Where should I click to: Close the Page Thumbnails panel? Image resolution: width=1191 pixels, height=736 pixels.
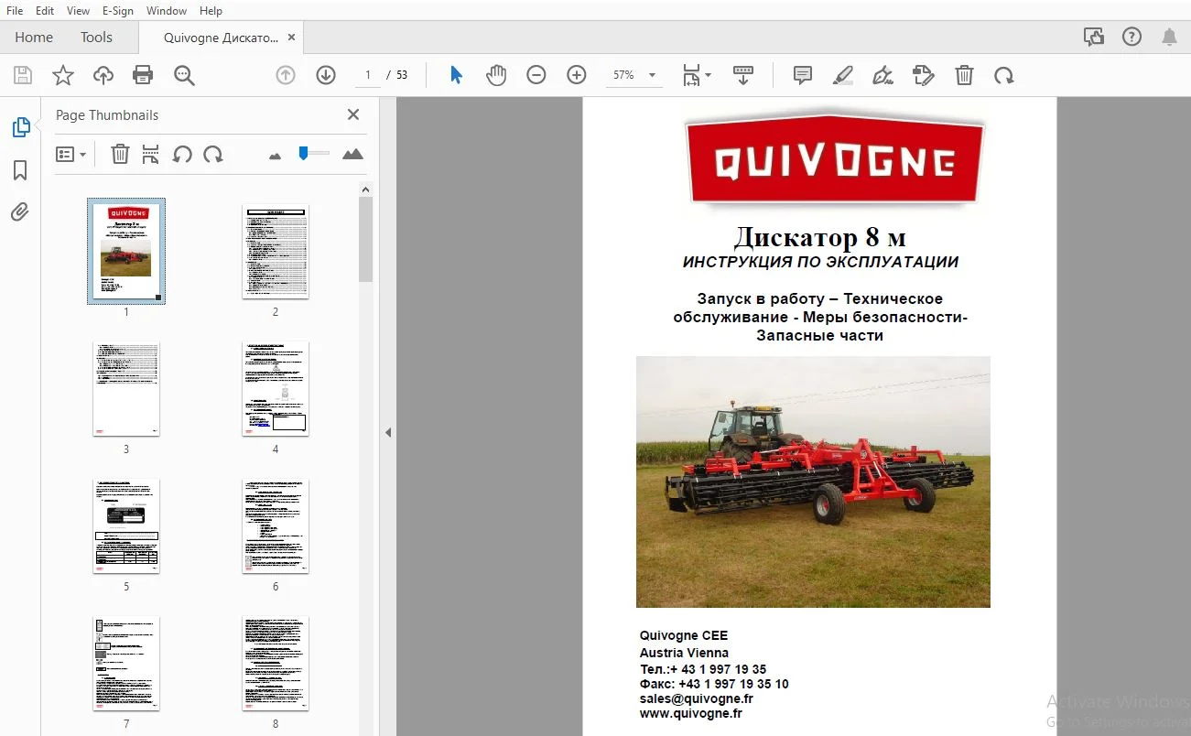tap(353, 114)
